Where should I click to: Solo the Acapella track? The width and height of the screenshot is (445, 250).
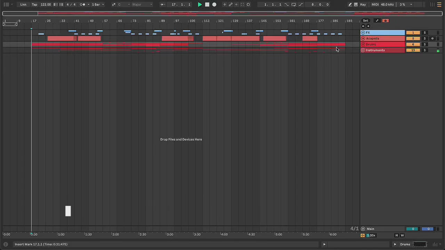[424, 39]
